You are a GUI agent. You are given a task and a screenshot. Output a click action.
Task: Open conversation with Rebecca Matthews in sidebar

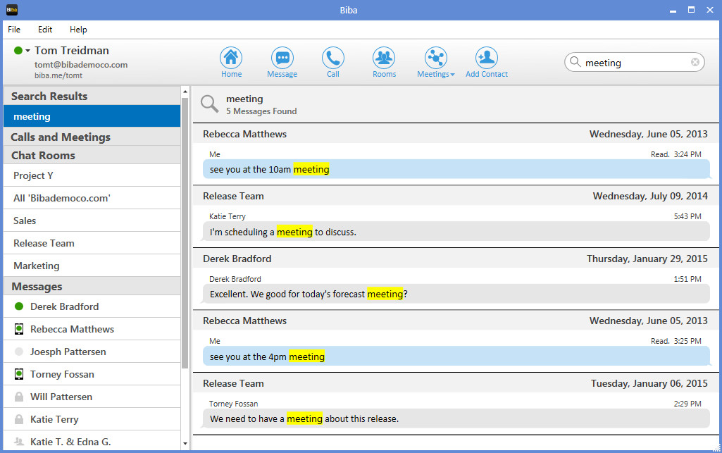92,329
